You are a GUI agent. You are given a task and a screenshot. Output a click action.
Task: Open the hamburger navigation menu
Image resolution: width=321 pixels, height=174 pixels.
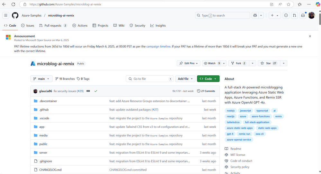pos(6,15)
